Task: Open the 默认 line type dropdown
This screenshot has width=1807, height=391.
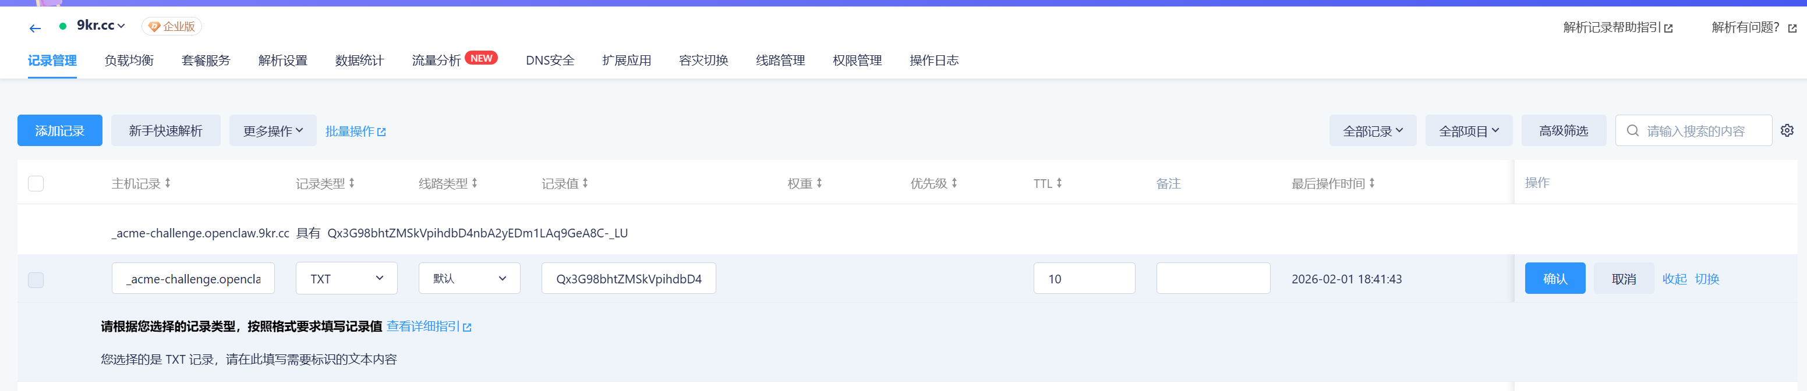Action: (x=469, y=278)
